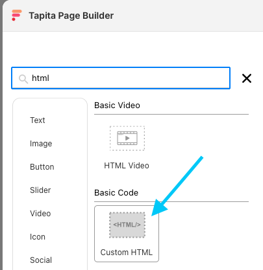263x270 pixels.
Task: Focus the search field containing html
Action: click(x=121, y=78)
